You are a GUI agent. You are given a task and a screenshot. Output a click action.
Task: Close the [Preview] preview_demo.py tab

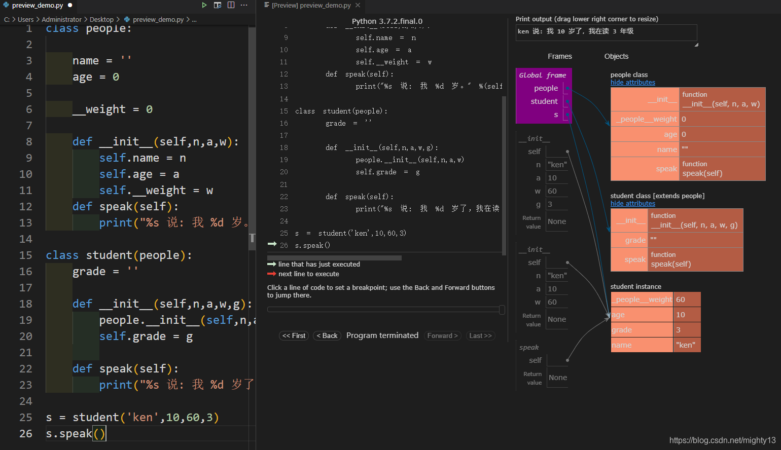click(358, 5)
